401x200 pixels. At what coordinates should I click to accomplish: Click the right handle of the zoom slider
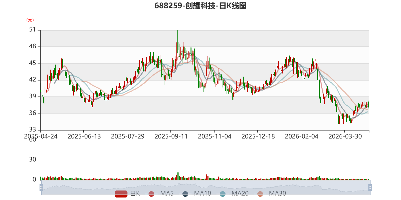[x=370, y=187]
